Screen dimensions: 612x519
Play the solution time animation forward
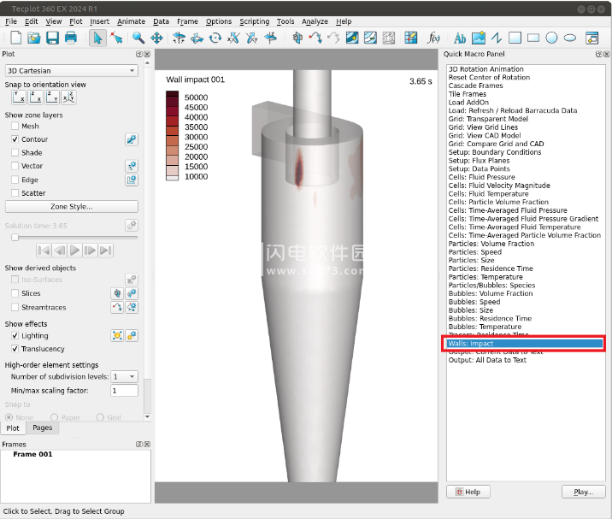click(x=74, y=251)
